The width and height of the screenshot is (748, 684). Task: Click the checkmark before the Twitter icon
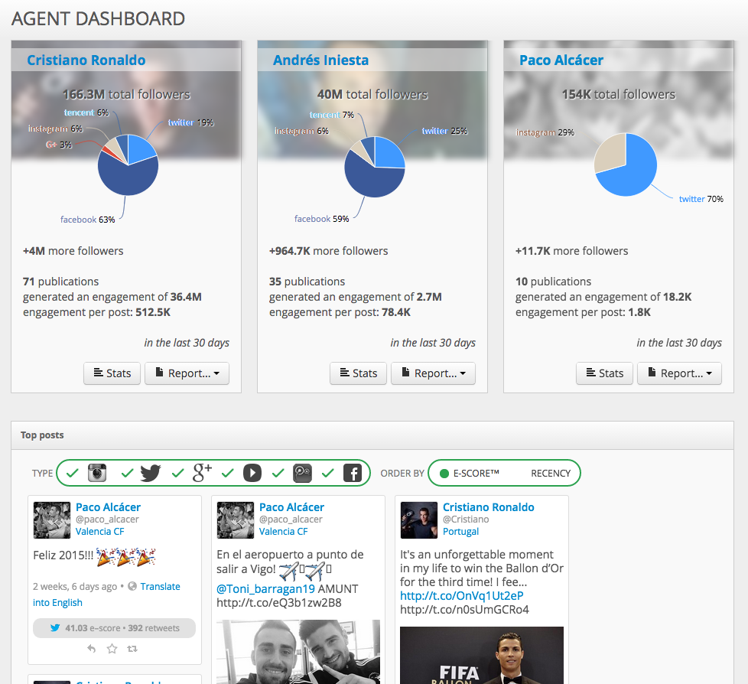[128, 473]
